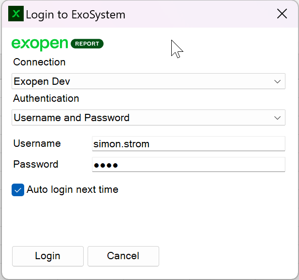Click the Username label

(x=37, y=143)
